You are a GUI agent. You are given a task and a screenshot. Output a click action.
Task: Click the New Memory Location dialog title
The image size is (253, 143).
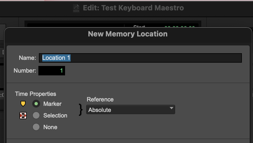(x=128, y=34)
